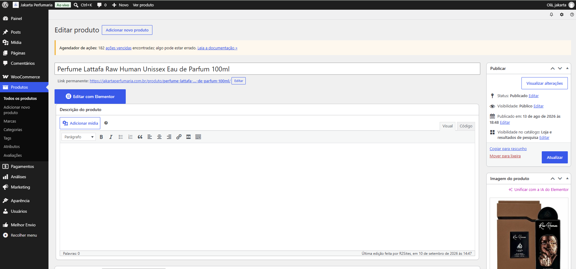Insert a numbered list

click(x=130, y=137)
